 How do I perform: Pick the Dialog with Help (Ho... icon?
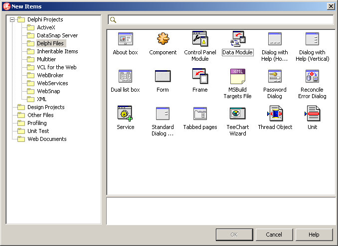point(275,39)
